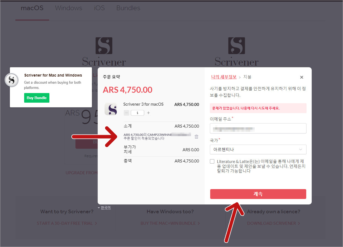
Task: Click the red error message banner
Action: pos(258,108)
